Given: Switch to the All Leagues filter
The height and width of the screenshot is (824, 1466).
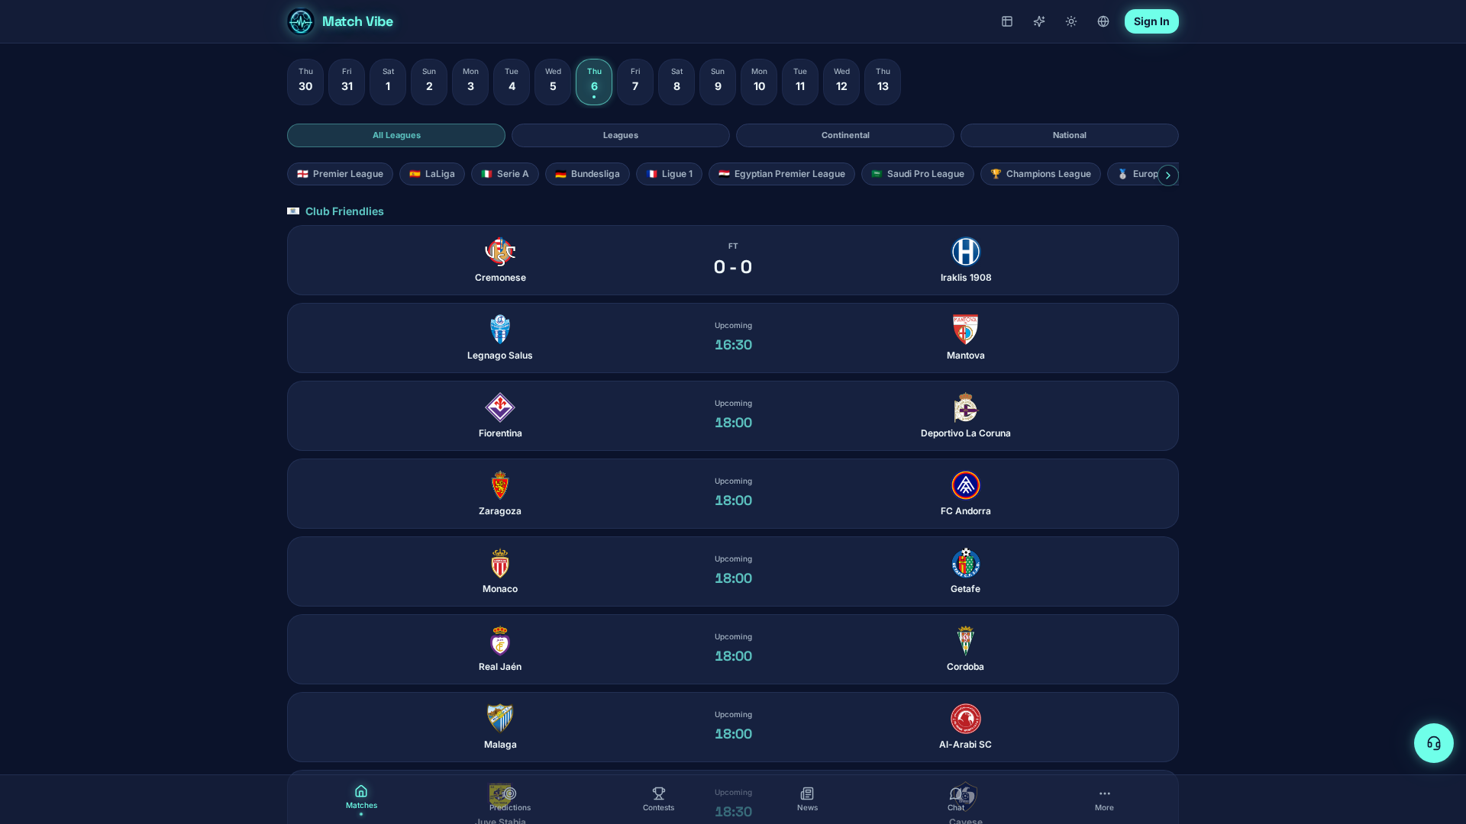Looking at the screenshot, I should coord(396,135).
